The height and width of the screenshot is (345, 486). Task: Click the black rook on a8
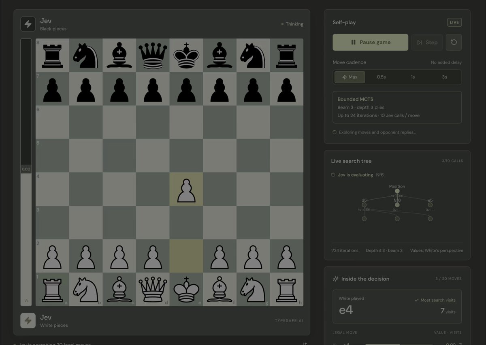click(x=52, y=55)
